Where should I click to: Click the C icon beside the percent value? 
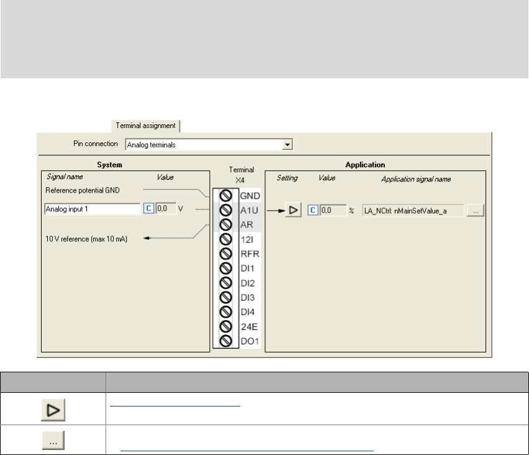click(x=313, y=210)
